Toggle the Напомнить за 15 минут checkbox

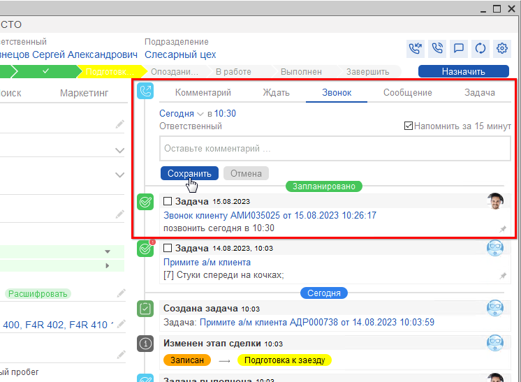coord(409,126)
